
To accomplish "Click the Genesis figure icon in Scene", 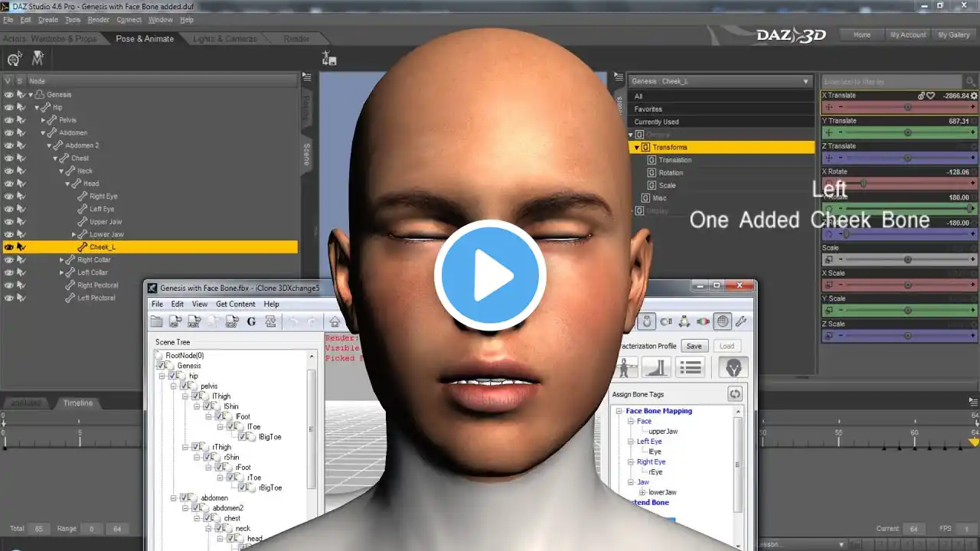I will pyautogui.click(x=41, y=95).
